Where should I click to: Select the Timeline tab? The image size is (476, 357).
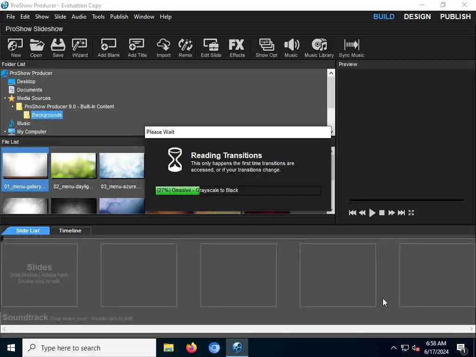70,231
